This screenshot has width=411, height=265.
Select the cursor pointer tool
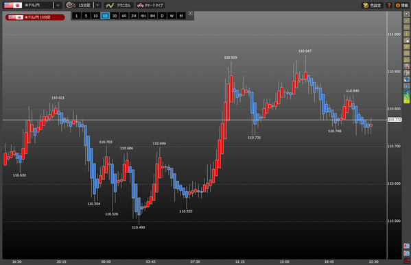pos(407,14)
